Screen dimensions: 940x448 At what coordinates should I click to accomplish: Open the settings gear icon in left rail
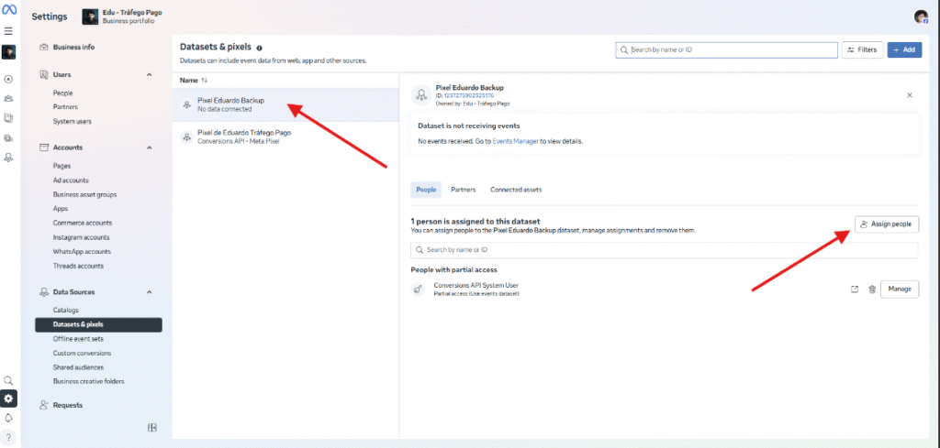point(9,399)
